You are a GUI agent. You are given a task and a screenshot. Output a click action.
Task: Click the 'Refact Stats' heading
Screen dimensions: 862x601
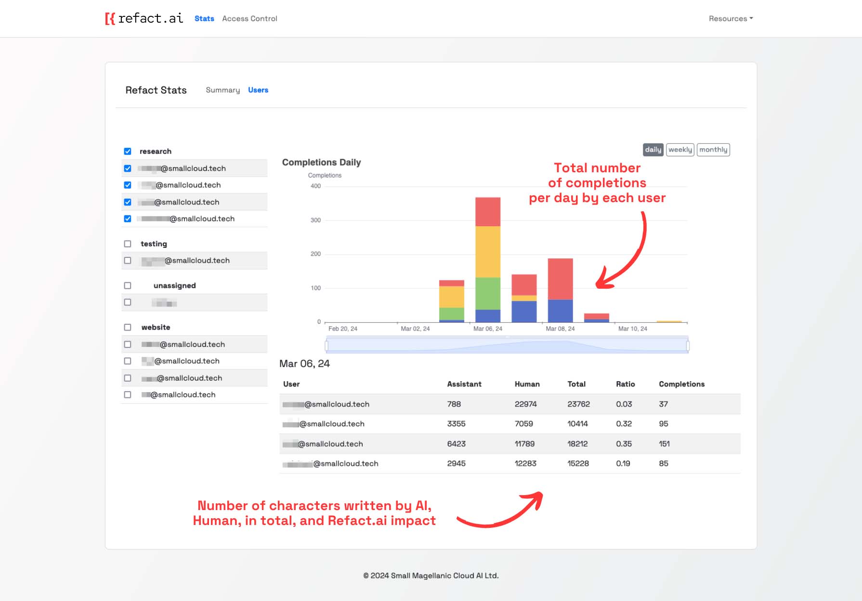(156, 90)
